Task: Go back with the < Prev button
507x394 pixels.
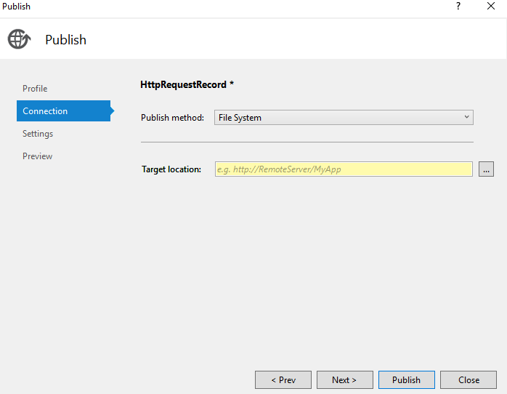Action: (283, 379)
